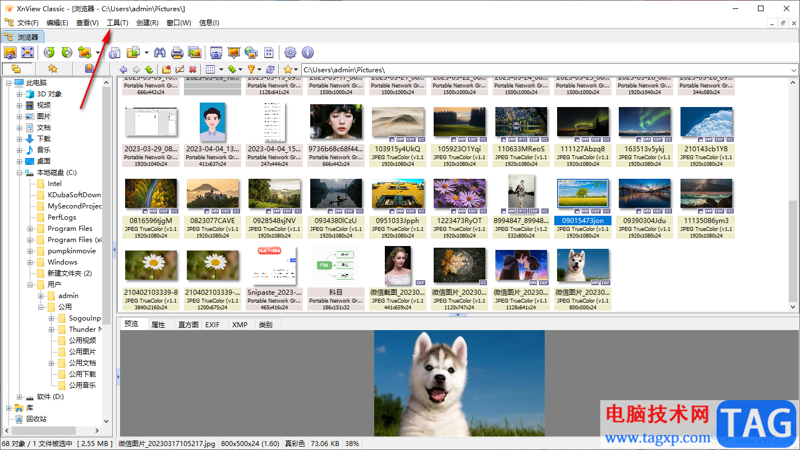Open the screen capture camera tool
The height and width of the screenshot is (450, 800).
pyautogui.click(x=216, y=53)
